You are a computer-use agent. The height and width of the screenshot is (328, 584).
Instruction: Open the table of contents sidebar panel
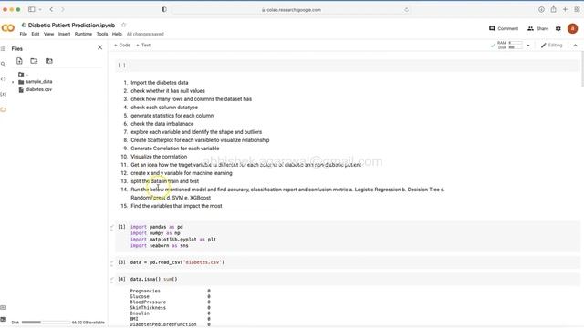4,48
